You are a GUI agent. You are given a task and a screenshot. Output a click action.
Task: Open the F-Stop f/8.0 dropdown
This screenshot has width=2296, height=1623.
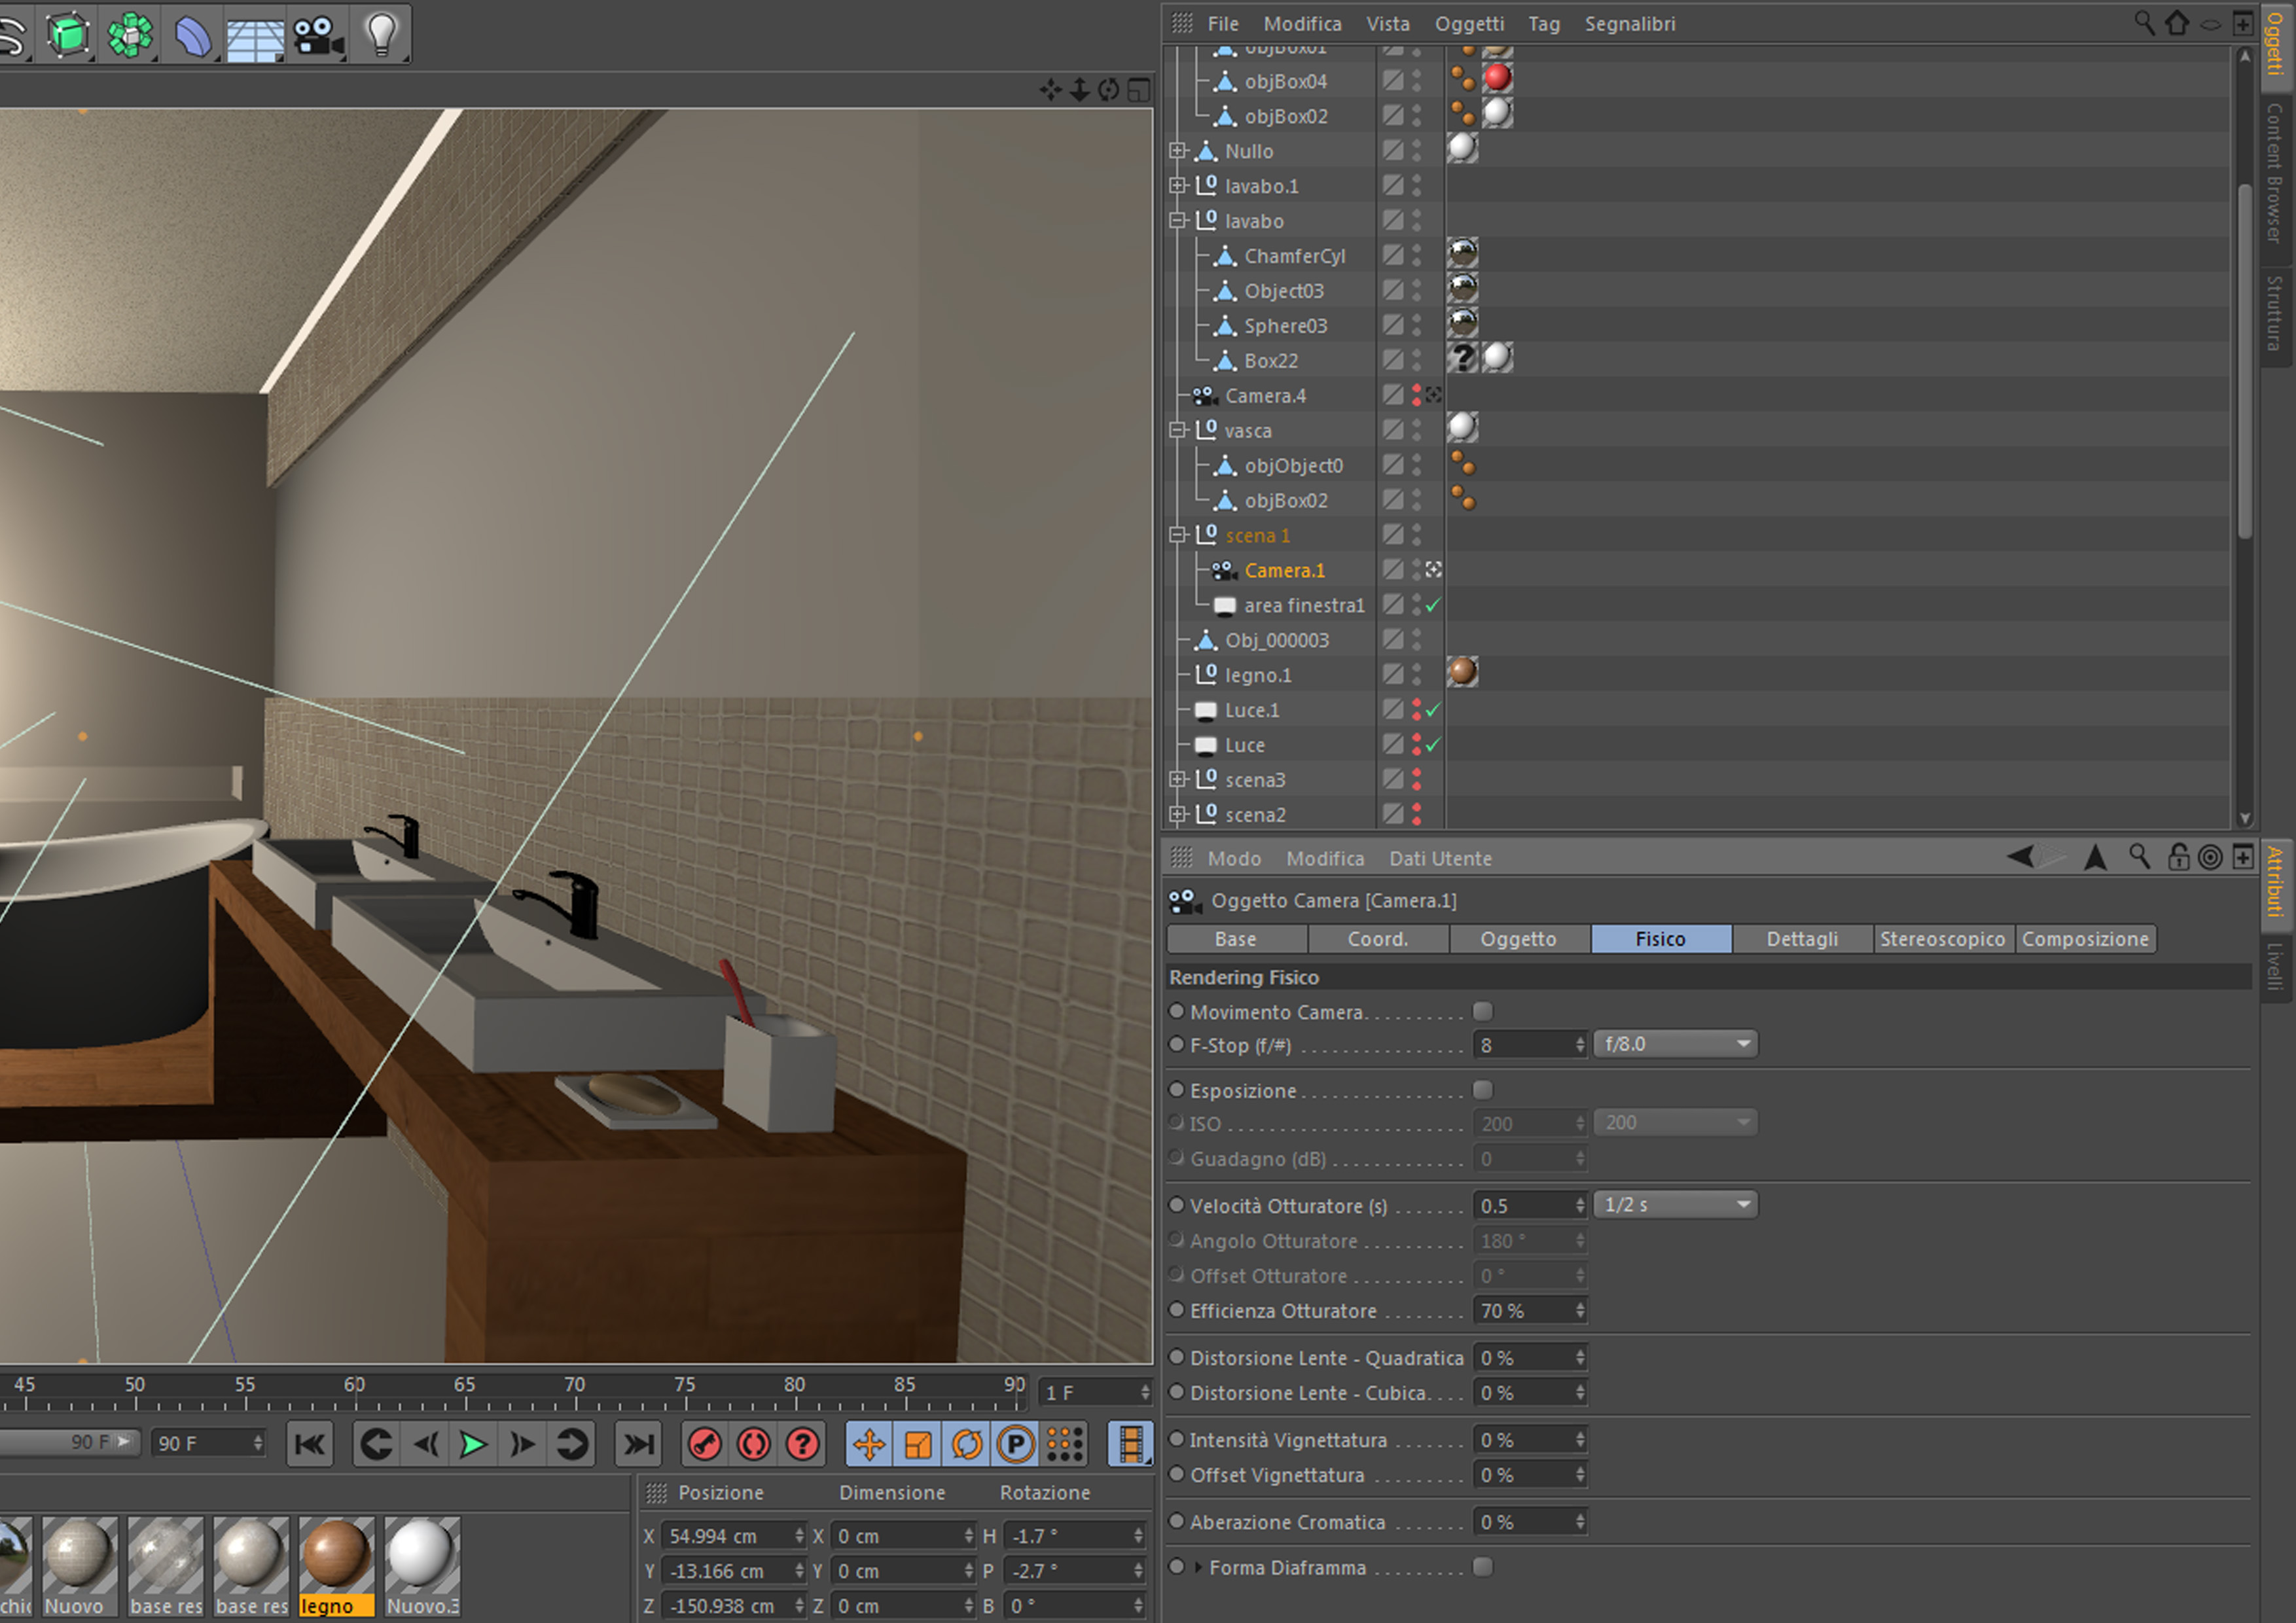pyautogui.click(x=1675, y=1044)
